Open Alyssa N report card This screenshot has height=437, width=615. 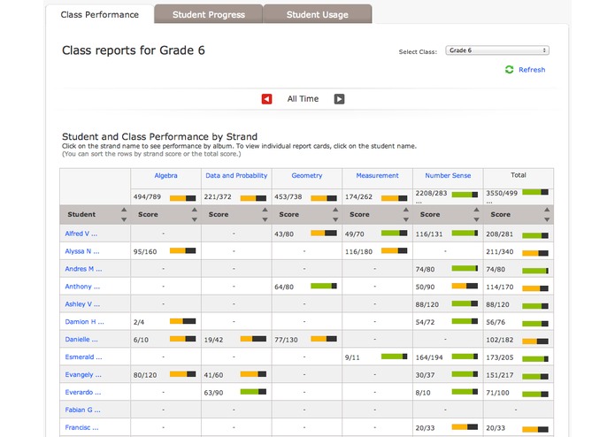pos(82,251)
